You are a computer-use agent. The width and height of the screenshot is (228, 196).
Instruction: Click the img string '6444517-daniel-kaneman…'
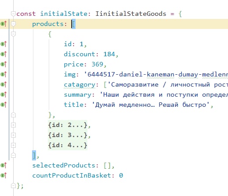pyautogui.click(x=156, y=74)
